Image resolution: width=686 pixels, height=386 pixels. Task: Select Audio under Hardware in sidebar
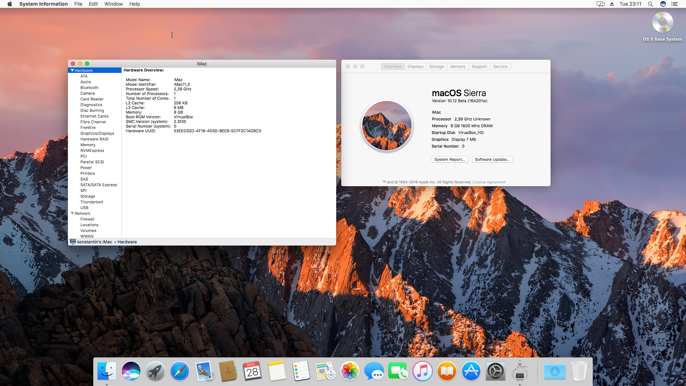(85, 81)
